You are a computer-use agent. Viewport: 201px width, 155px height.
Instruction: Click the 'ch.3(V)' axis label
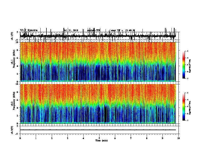pyautogui.click(x=12, y=130)
